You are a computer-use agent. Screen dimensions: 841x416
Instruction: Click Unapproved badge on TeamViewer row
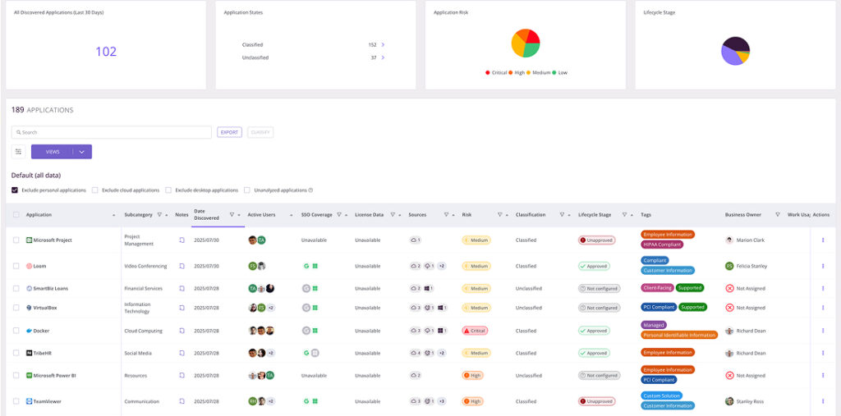click(x=596, y=401)
